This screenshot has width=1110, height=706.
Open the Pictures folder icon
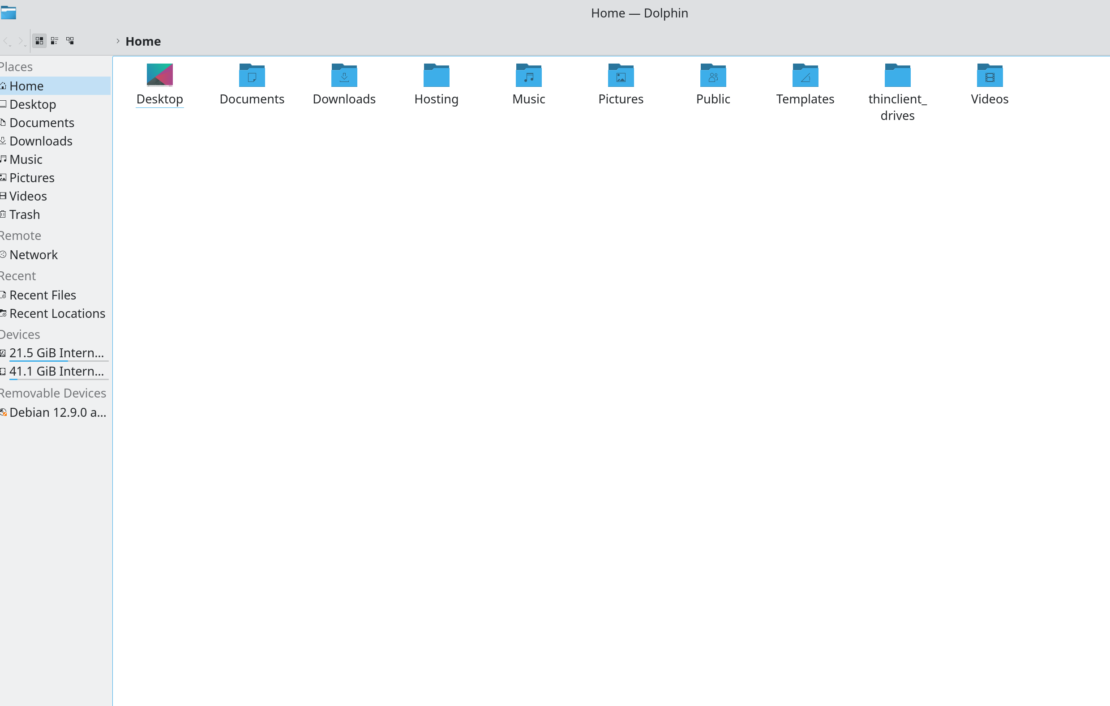coord(621,75)
